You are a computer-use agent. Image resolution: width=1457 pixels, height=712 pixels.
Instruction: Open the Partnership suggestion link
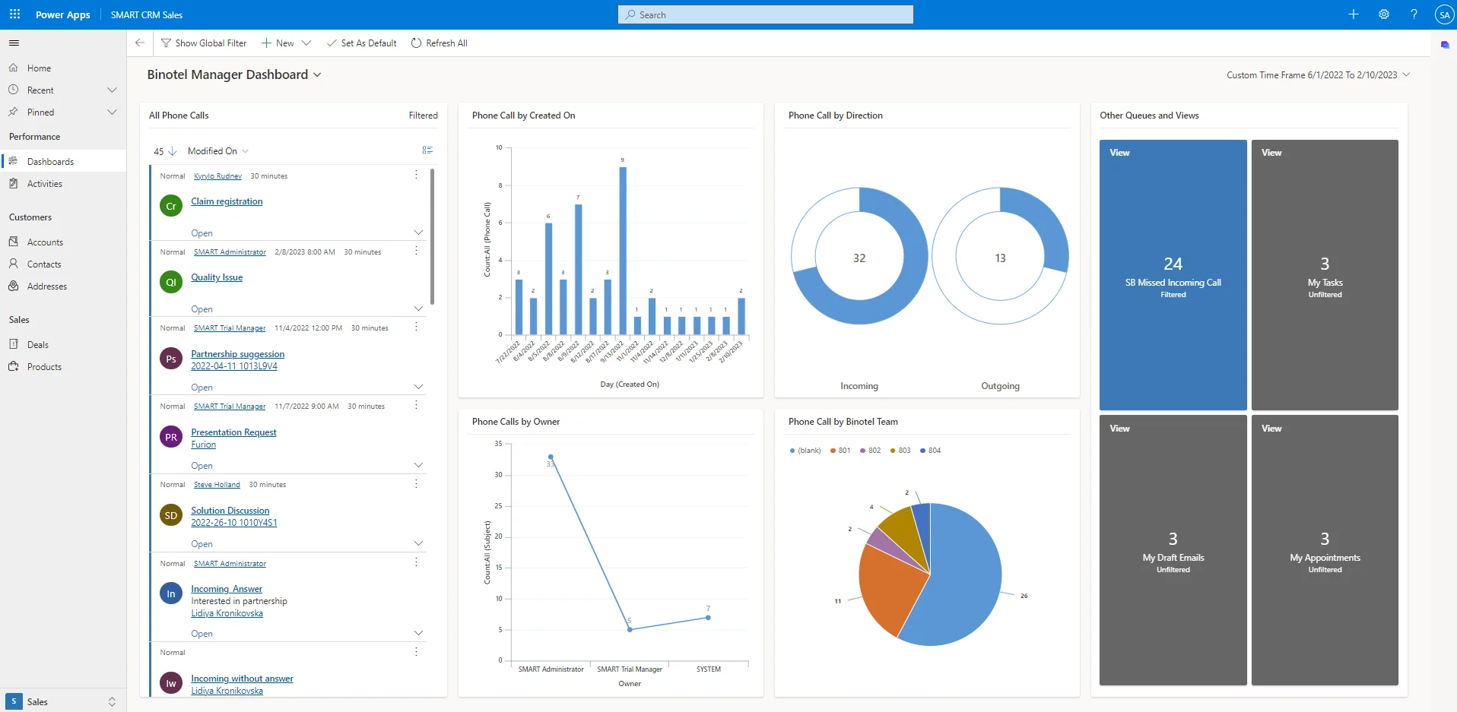[237, 354]
